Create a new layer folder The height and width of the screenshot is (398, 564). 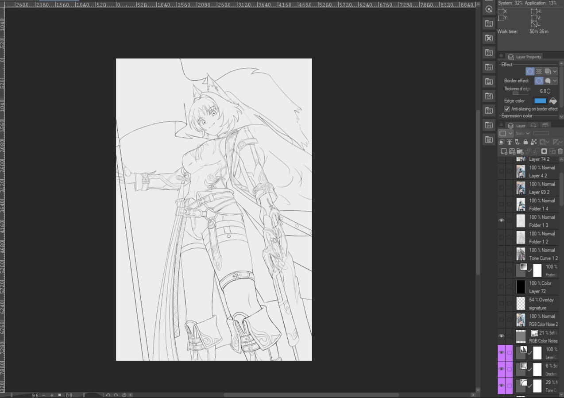pos(520,151)
